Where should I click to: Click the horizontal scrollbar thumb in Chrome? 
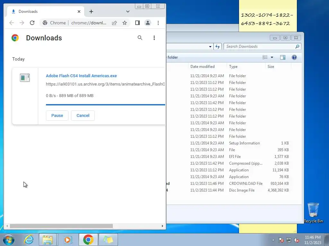61,226
